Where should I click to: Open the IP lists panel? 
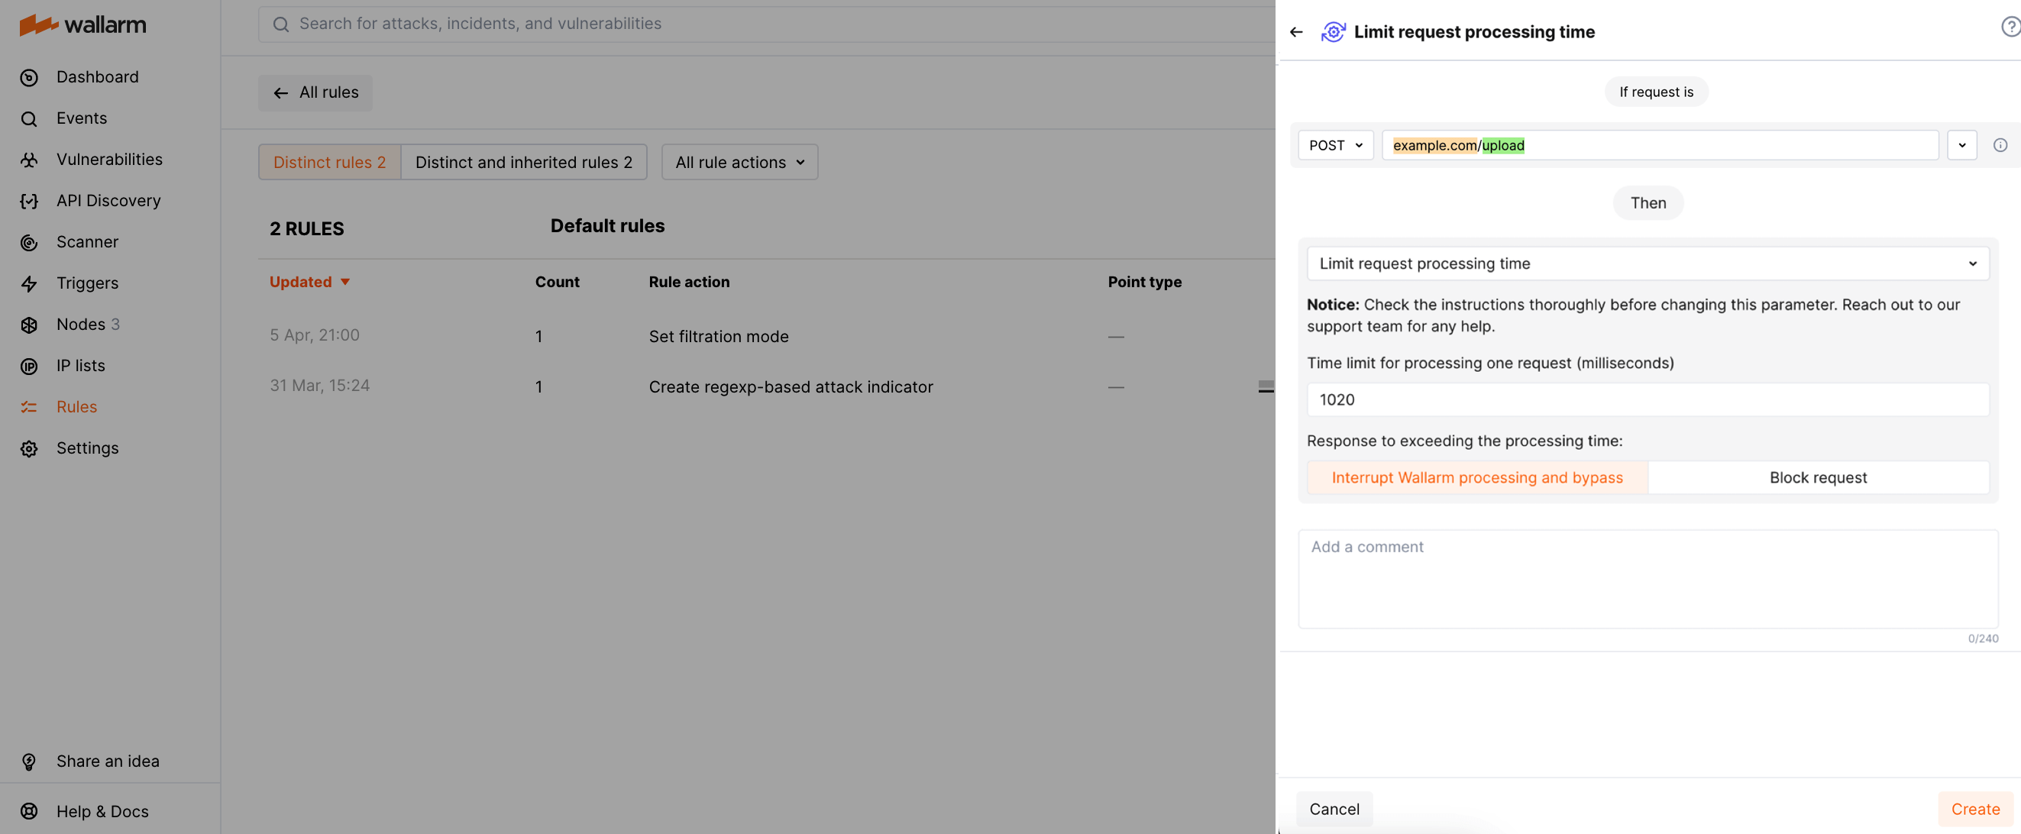pyautogui.click(x=81, y=365)
